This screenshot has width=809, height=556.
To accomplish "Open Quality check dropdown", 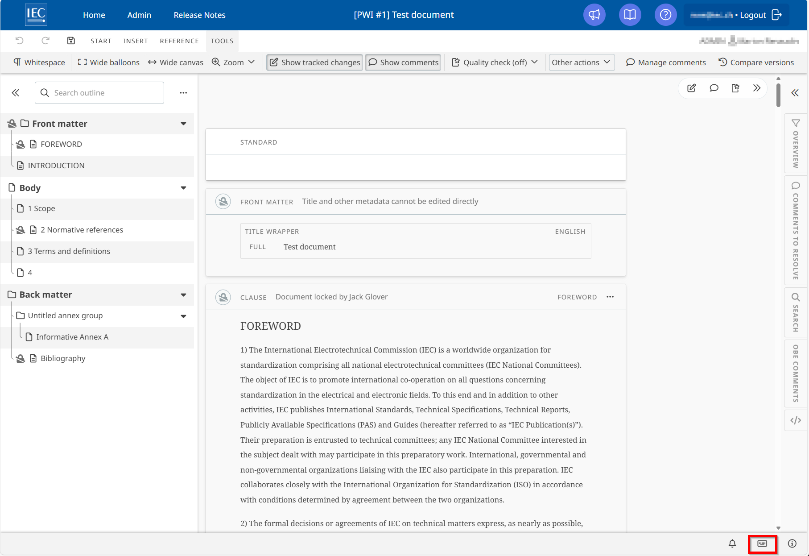I will [x=495, y=62].
